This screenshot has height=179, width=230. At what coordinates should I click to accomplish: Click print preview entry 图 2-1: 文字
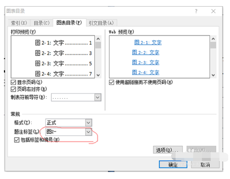coord(63,43)
